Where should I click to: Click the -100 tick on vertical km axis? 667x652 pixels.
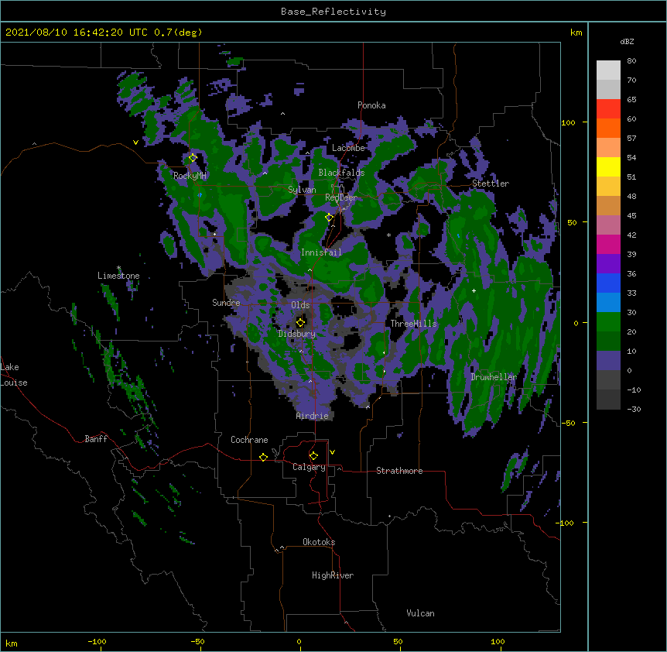tap(566, 523)
